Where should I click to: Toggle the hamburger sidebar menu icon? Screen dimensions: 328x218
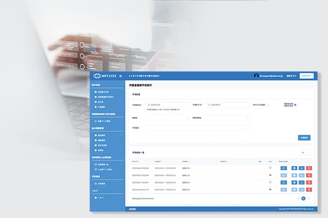coord(120,76)
